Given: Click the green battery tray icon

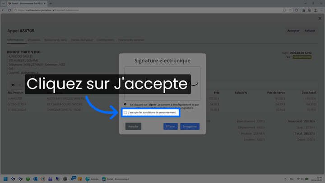Looking at the screenshot, I should pos(306,179).
